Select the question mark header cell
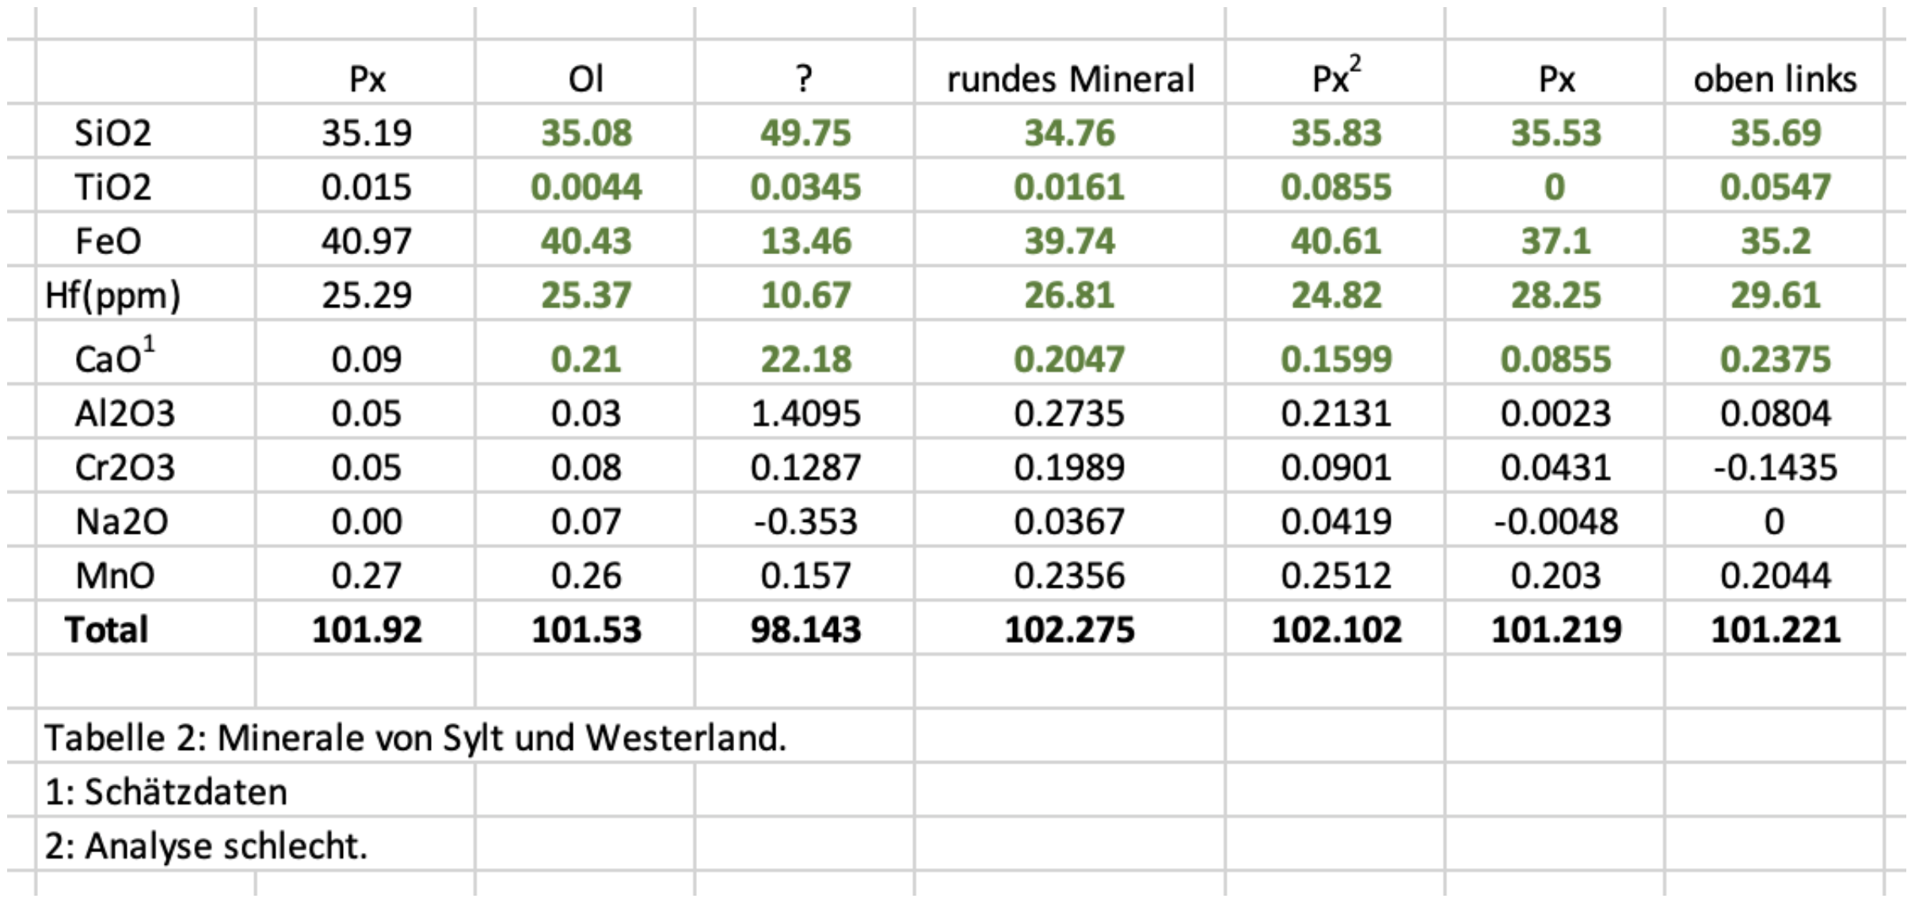This screenshot has height=906, width=1915. [805, 79]
